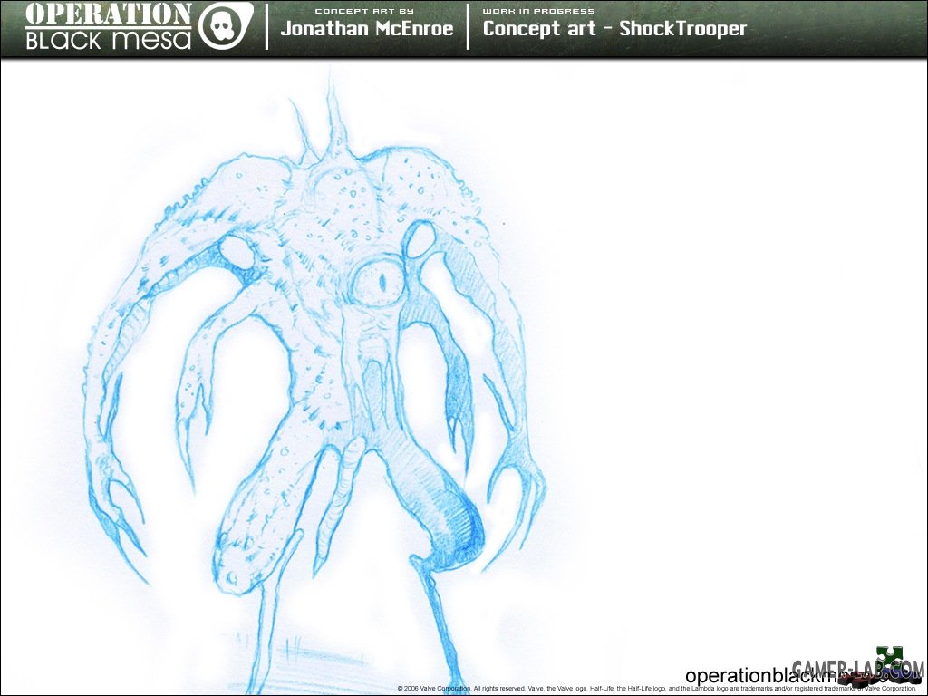Click the Operation Black Mesa logo text
The height and width of the screenshot is (696, 928).
109,26
